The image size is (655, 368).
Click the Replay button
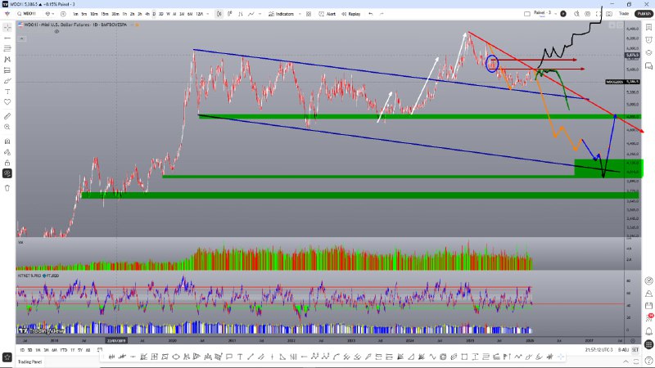click(353, 14)
